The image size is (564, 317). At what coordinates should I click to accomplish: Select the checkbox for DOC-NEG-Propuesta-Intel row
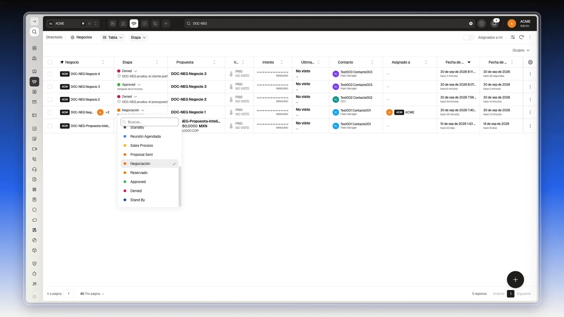pos(50,126)
